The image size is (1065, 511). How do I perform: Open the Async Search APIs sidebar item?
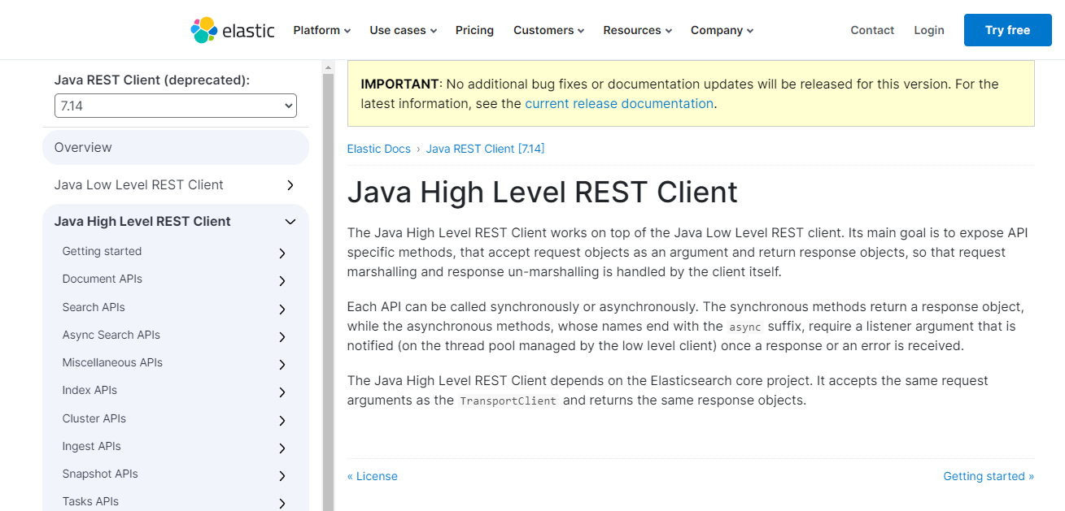111,335
